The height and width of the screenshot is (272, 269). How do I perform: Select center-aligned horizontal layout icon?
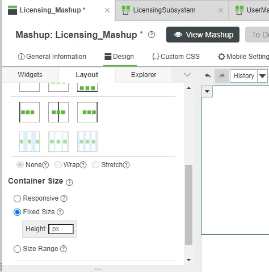click(x=58, y=112)
